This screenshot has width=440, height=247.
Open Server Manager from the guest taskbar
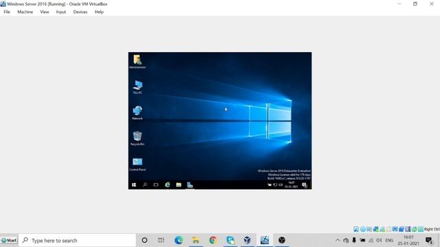[x=190, y=185]
